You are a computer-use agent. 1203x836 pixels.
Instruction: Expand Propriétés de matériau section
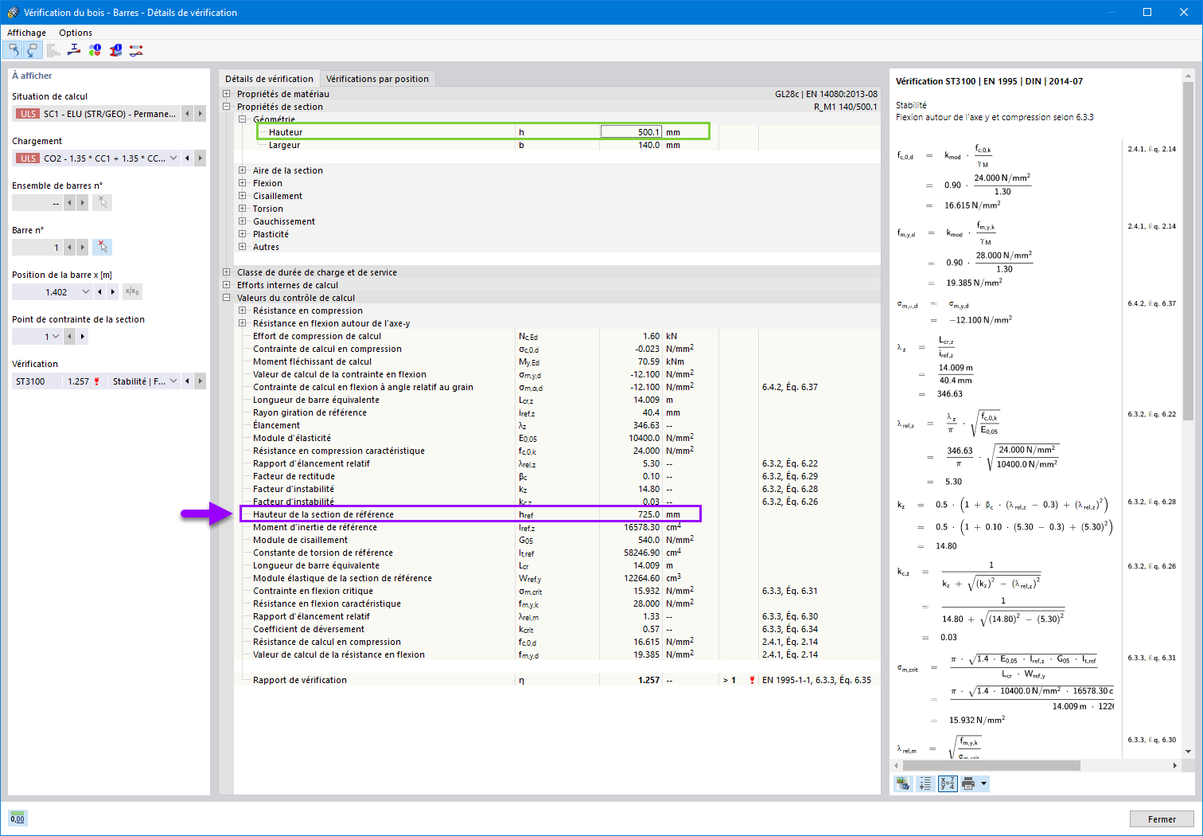click(227, 94)
